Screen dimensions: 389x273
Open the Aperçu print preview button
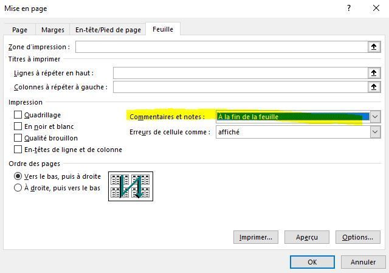click(x=307, y=237)
